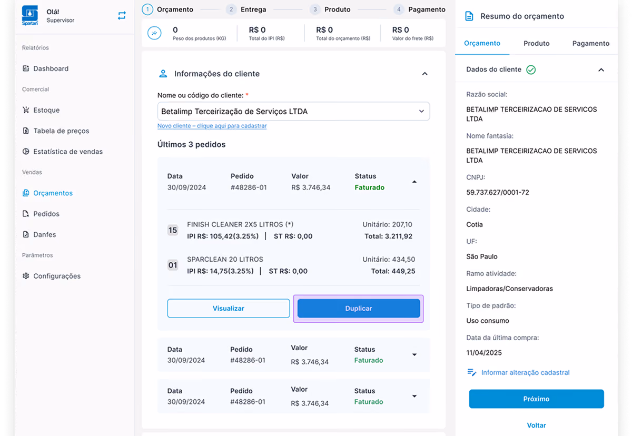Click the Entrega step label
Viewport: 632px width, 436px height.
coord(253,9)
